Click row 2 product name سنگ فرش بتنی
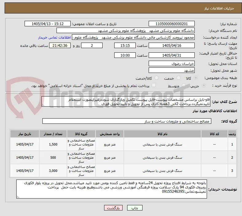This screenshot has width=242, height=216. coord(162,158)
